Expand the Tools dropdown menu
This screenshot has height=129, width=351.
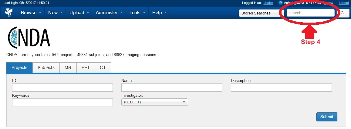click(x=137, y=13)
